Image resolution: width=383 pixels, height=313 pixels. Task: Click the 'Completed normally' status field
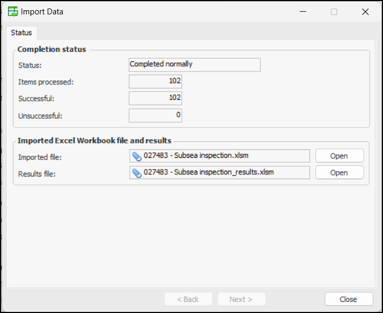pyautogui.click(x=195, y=65)
